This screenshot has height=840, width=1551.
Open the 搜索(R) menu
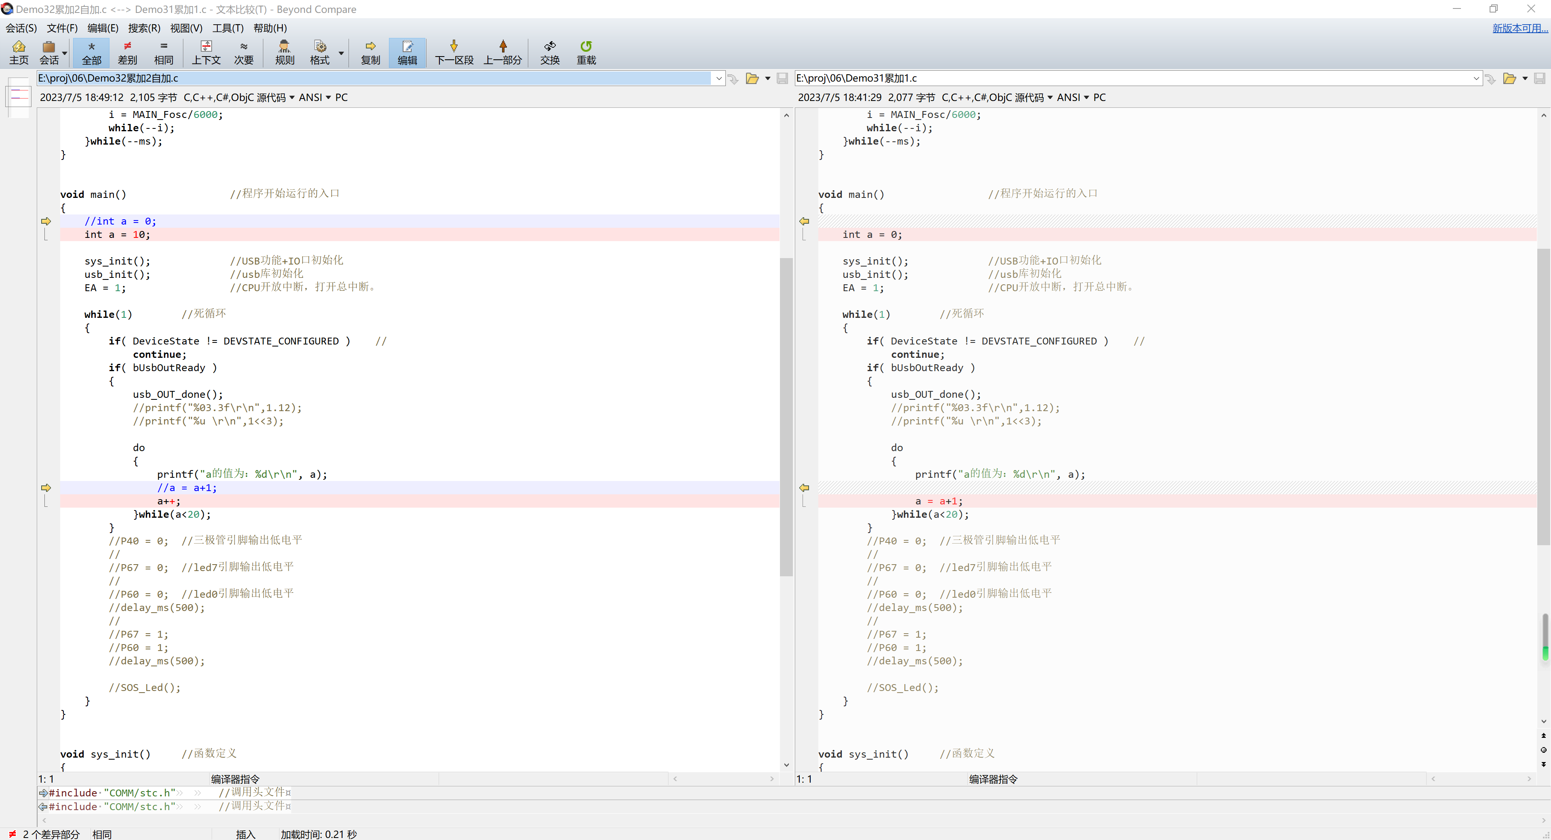[144, 28]
